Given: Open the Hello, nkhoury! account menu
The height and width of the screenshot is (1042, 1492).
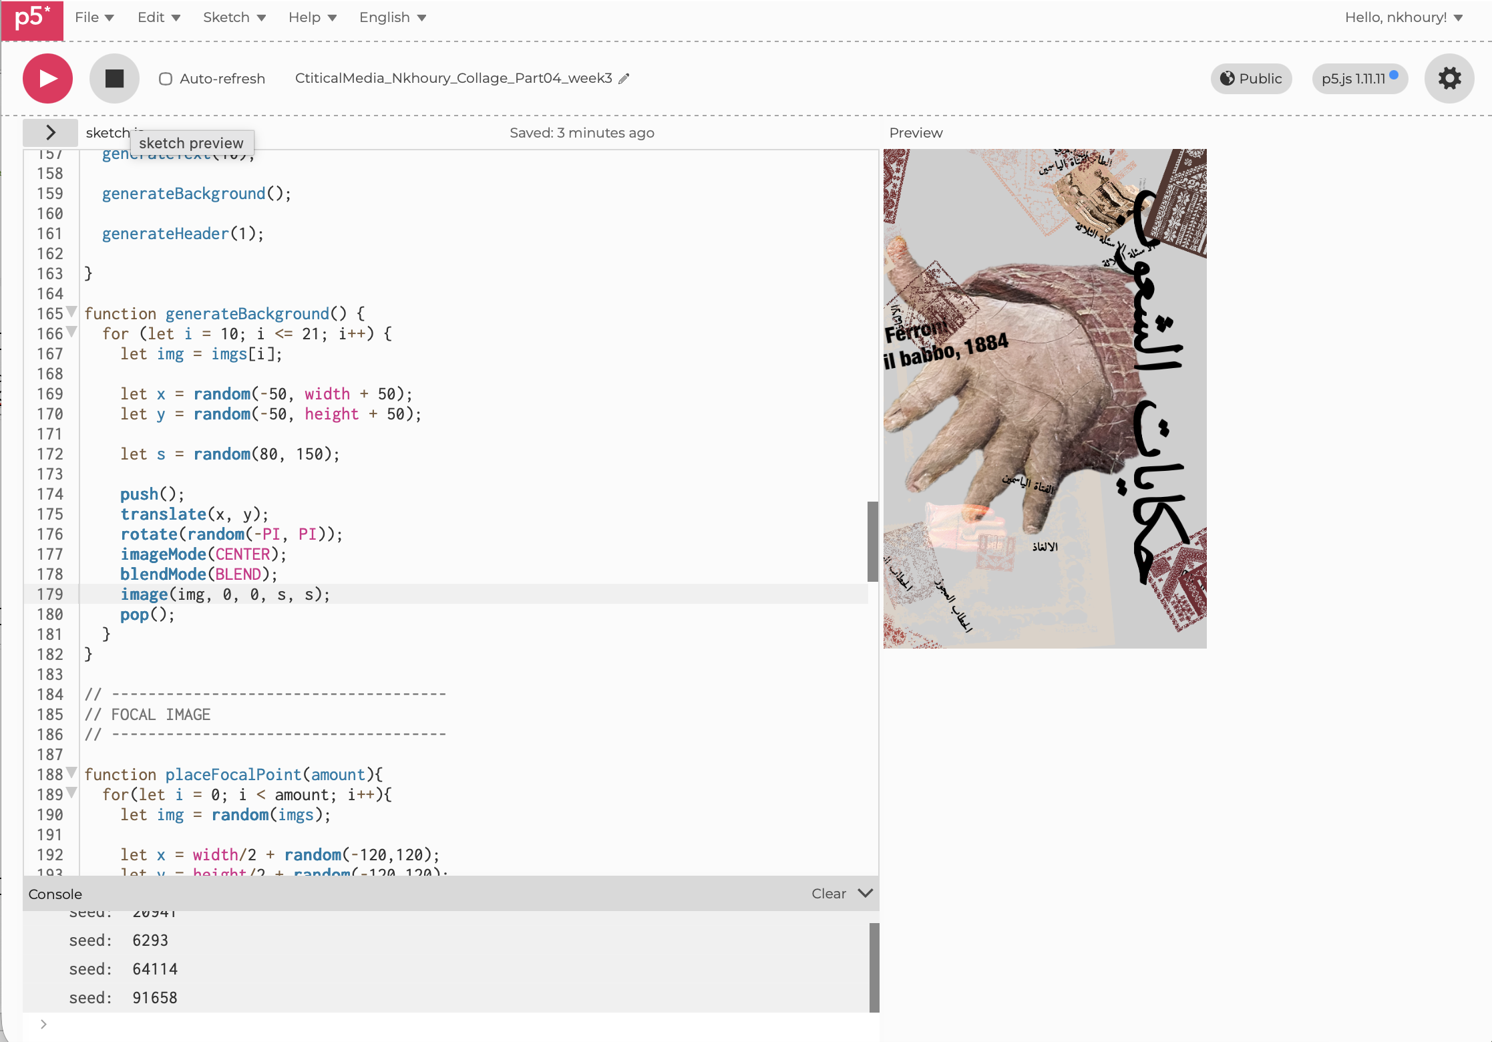Looking at the screenshot, I should (1403, 17).
